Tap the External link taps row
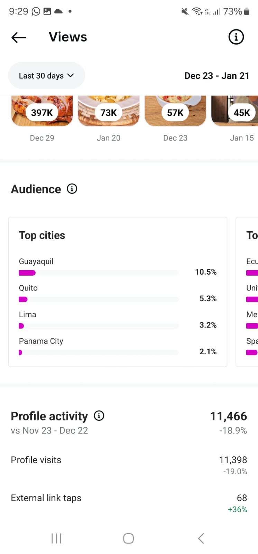Screen dimensions: 258x554 [x=129, y=502]
